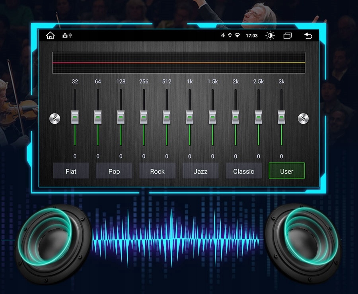Open the brightness adjustment icon
358x294 pixels.
pyautogui.click(x=270, y=36)
